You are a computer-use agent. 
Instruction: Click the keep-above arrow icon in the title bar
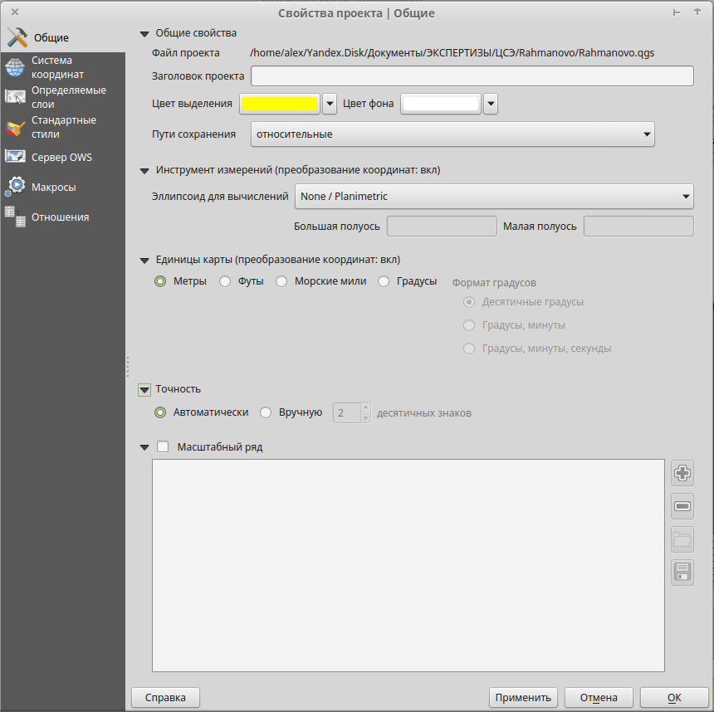pyautogui.click(x=697, y=12)
